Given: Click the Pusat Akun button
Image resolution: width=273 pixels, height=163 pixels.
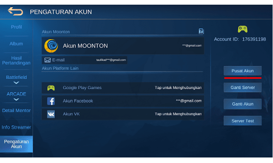Looking at the screenshot, I should pyautogui.click(x=242, y=70).
